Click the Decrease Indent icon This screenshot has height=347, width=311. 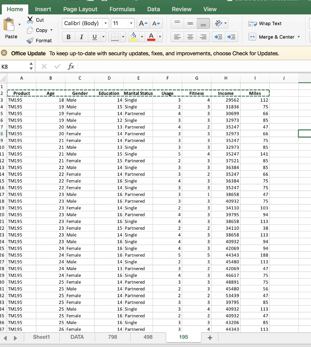pos(218,37)
